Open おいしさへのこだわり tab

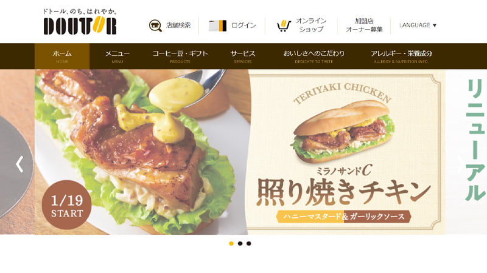click(314, 56)
